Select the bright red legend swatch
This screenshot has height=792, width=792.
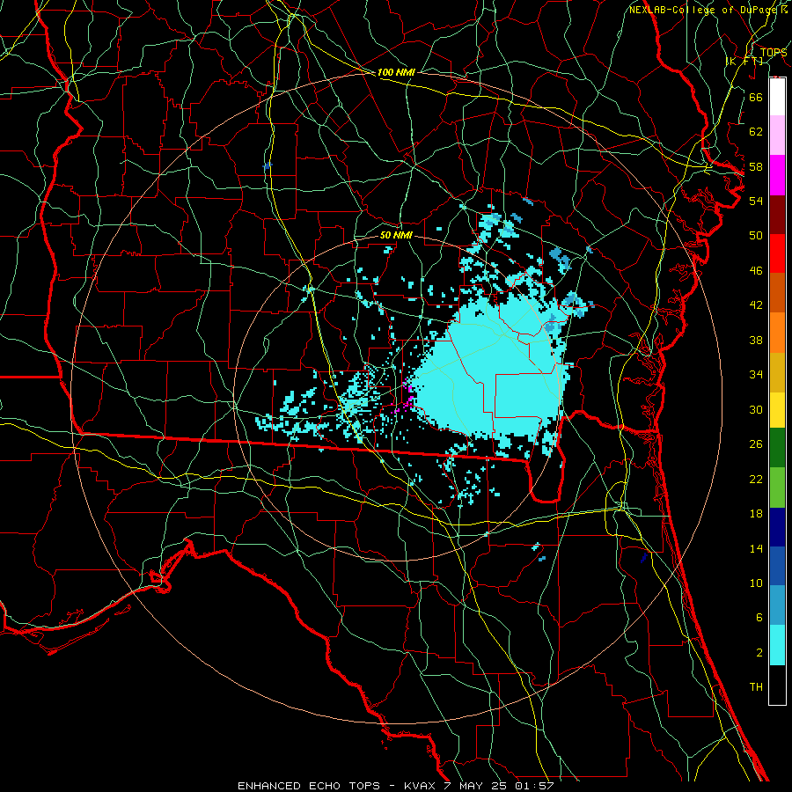point(777,253)
